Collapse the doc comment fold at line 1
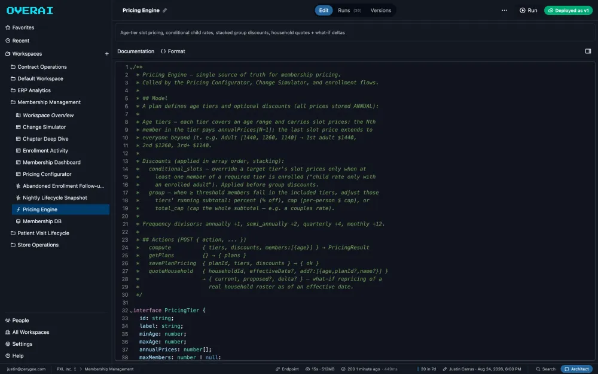 131,68
